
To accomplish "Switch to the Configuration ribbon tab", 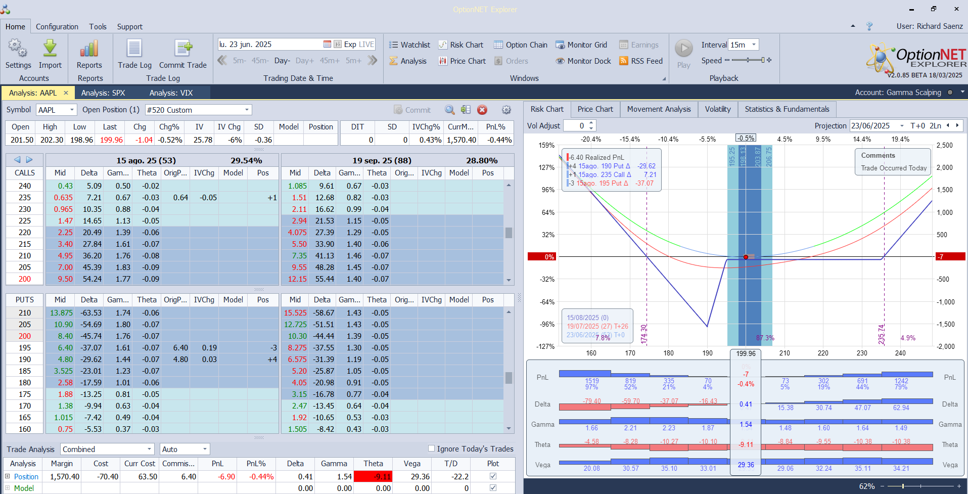I will (x=57, y=27).
